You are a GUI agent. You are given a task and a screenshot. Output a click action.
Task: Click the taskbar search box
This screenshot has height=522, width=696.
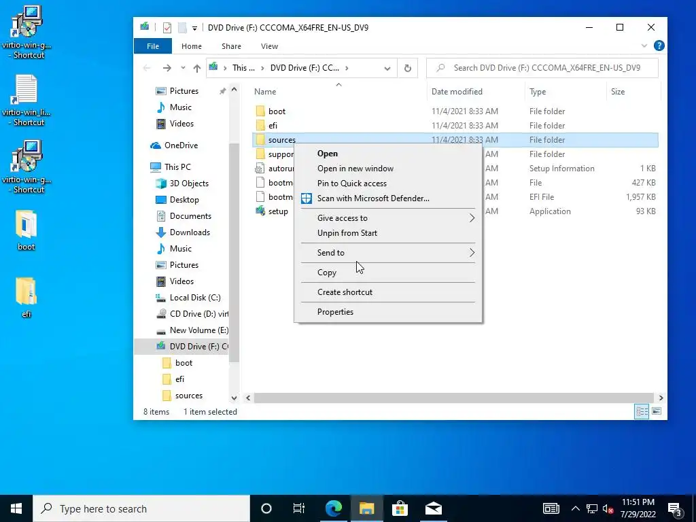coord(141,508)
